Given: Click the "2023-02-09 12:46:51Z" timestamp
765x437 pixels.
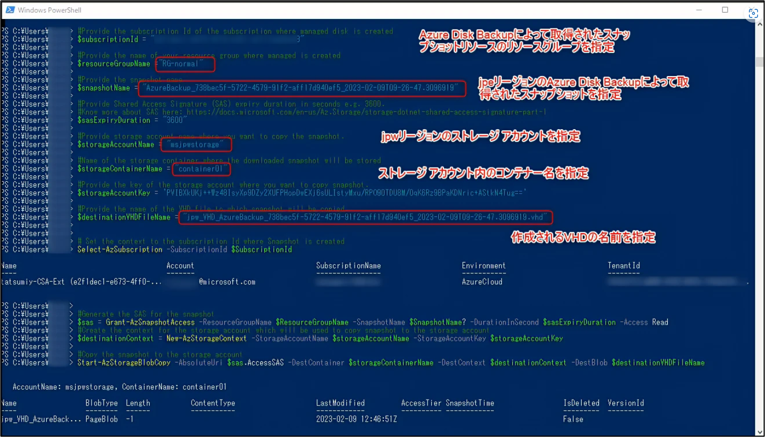Looking at the screenshot, I should 357,419.
